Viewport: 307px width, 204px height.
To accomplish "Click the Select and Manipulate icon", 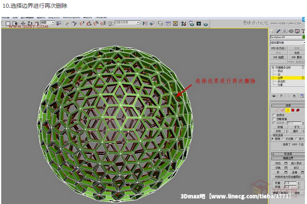I will (x=67, y=24).
